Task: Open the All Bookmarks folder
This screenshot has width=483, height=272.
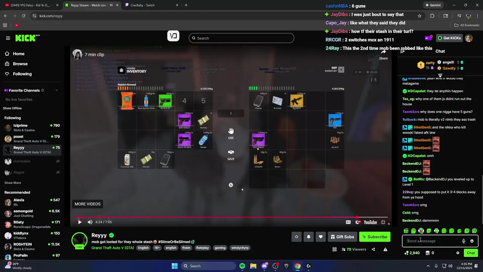Action: coord(467,25)
